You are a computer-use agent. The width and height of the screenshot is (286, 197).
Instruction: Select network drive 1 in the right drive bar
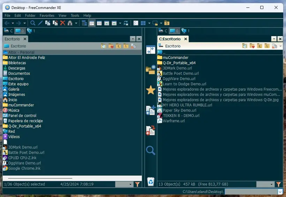pos(185,31)
